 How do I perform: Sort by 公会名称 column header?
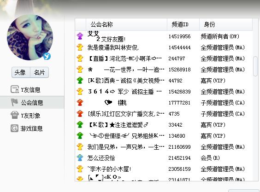tap(126, 24)
